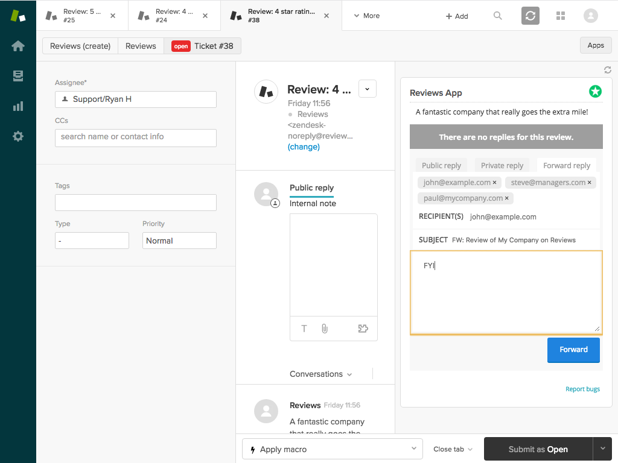Screen dimensions: 618x463
Task: Switch to the Private reply tab
Action: [502, 165]
